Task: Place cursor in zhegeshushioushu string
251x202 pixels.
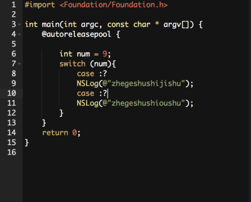Action: [x=146, y=103]
